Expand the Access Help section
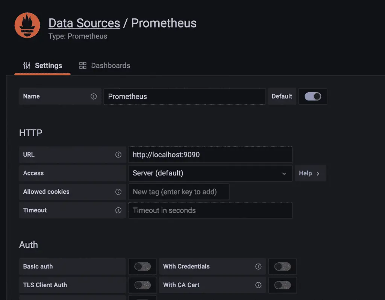The image size is (385, 300). 310,173
